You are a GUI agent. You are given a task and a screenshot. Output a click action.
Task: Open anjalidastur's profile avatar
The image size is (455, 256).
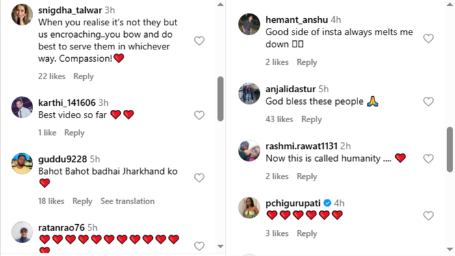coord(249,94)
